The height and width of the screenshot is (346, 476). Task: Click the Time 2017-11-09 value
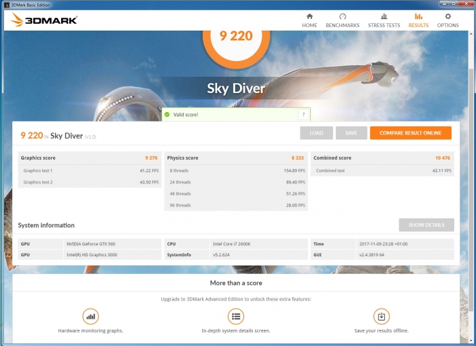(384, 244)
